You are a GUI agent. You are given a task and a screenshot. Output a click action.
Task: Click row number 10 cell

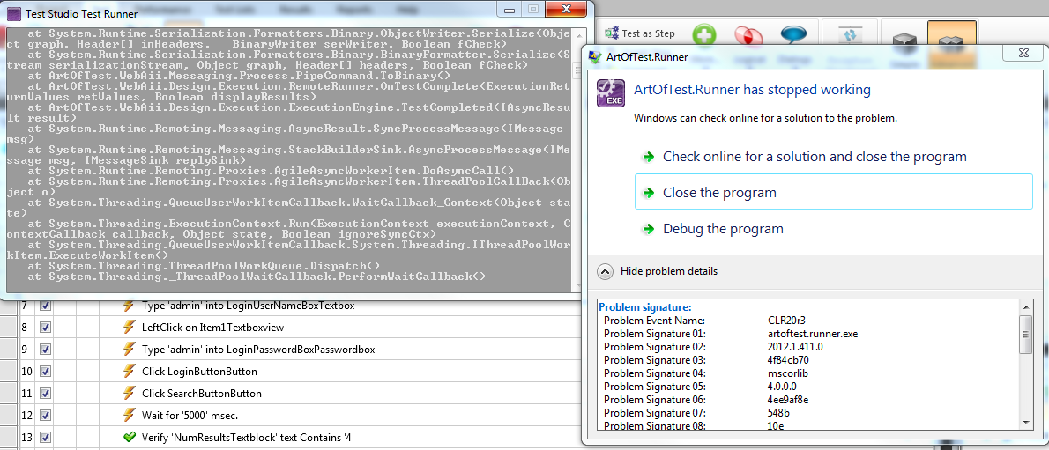pos(26,371)
